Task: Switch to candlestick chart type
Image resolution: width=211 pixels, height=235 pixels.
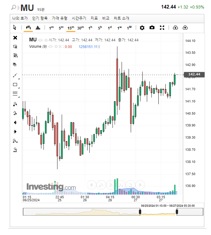Action: click(x=28, y=28)
